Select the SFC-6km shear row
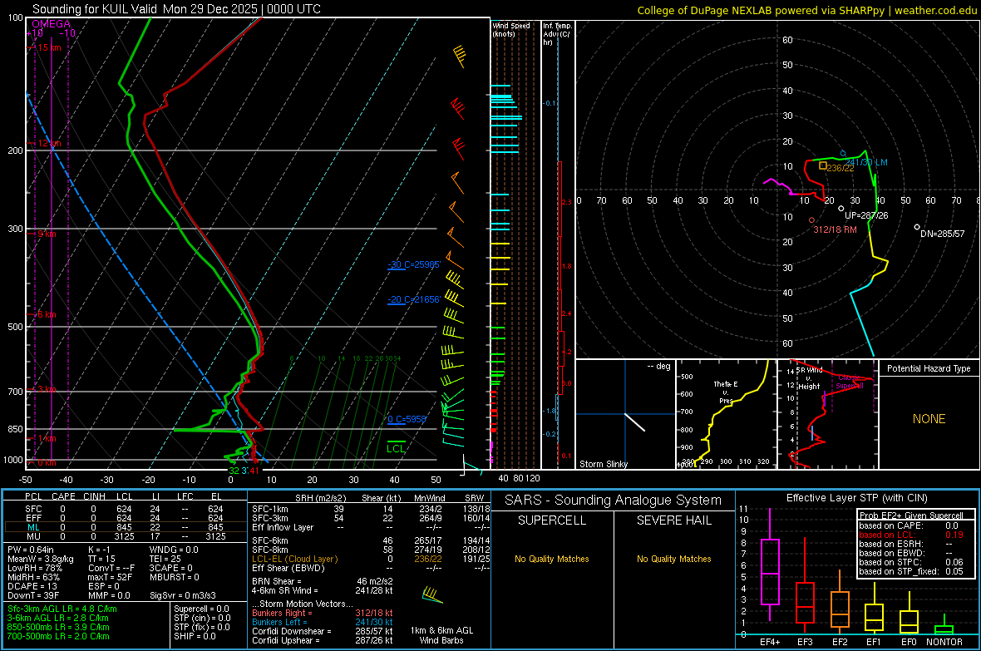The width and height of the screenshot is (981, 651). (371, 540)
